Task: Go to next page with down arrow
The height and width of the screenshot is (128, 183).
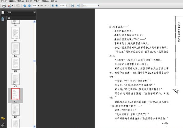Action: [29, 5]
